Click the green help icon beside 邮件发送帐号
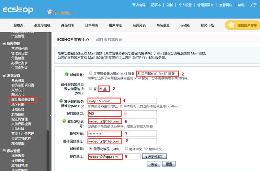 click(x=64, y=121)
